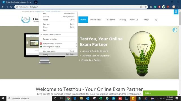
Task: Click the Not secure site info icon
Action: coord(17,7)
